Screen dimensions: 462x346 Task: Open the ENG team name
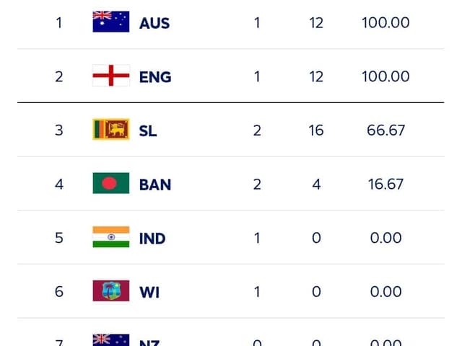click(x=155, y=77)
